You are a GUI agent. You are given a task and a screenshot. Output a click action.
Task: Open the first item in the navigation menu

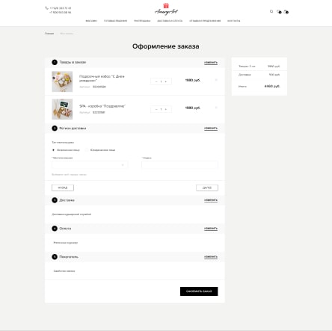[x=91, y=21]
